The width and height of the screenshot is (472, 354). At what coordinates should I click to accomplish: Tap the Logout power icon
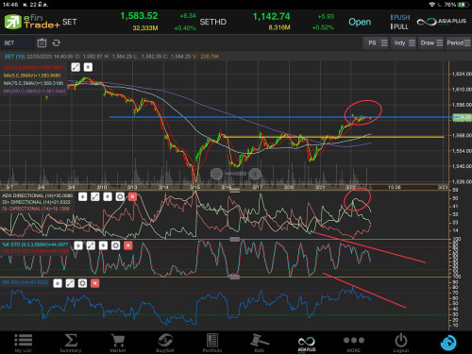(401, 343)
